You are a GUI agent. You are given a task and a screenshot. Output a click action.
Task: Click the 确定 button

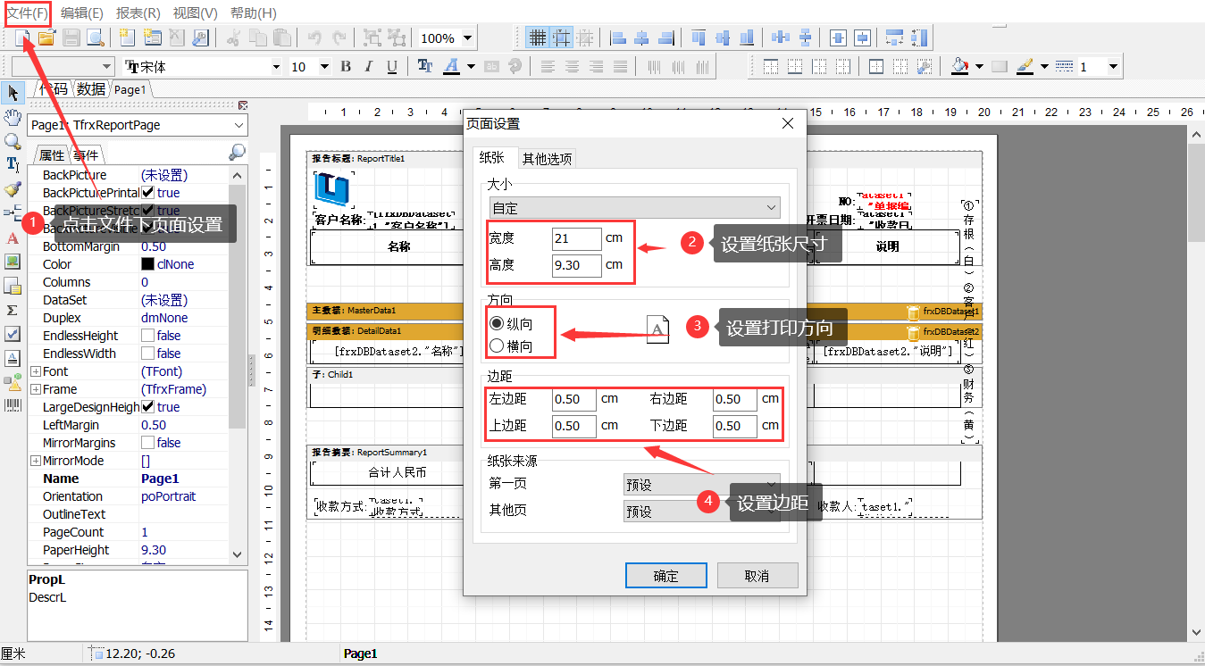coord(666,576)
